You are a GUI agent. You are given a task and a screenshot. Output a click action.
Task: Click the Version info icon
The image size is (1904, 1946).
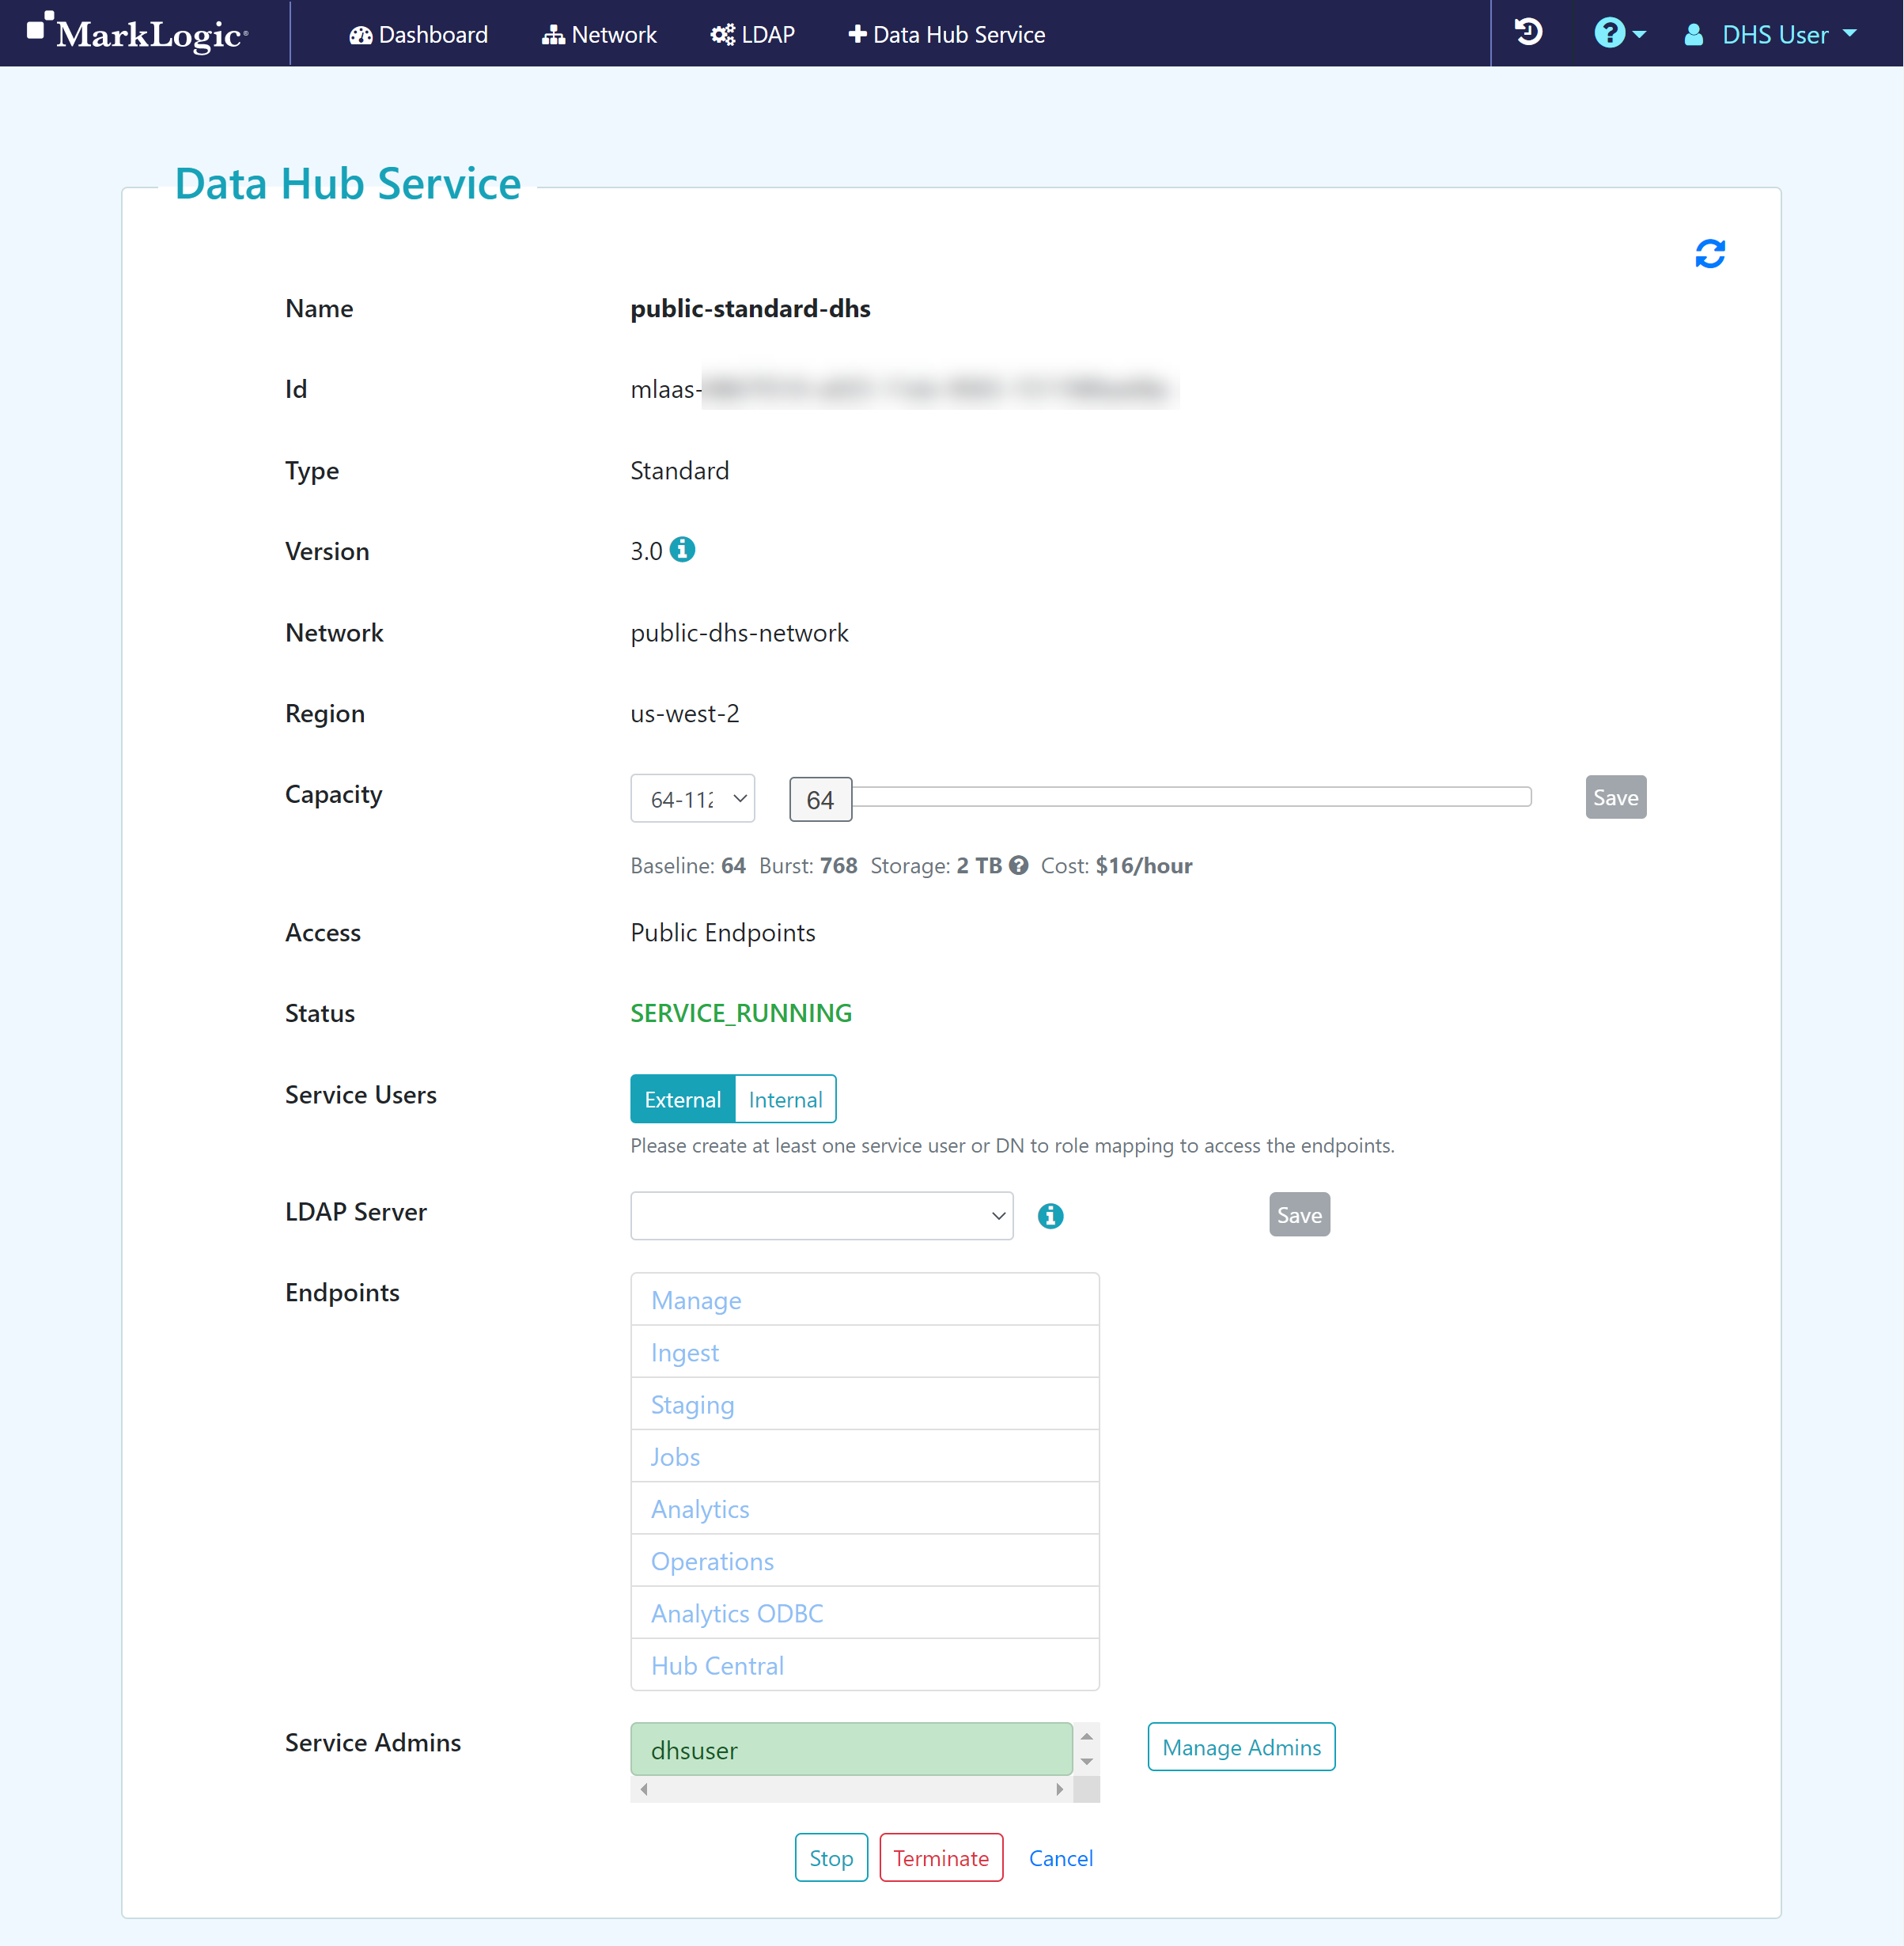(x=682, y=550)
